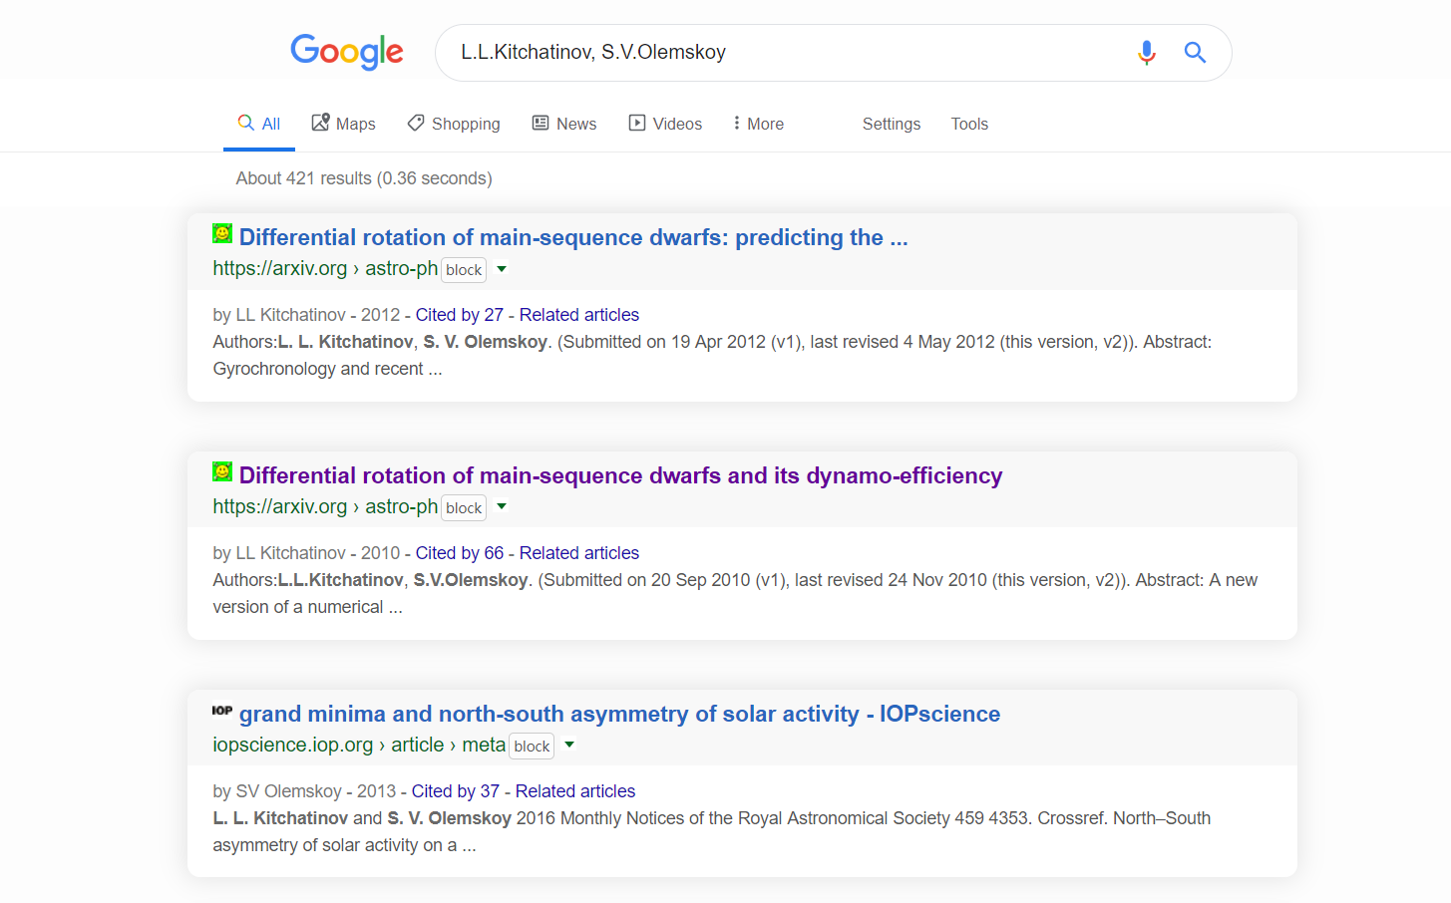Image resolution: width=1451 pixels, height=903 pixels.
Task: Expand dropdown arrow beside first arxiv result
Action: 502,269
